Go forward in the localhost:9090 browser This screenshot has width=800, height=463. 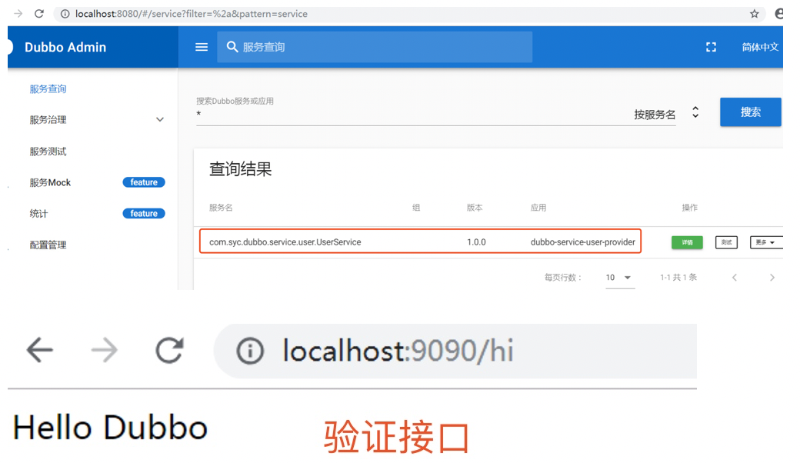(x=104, y=350)
